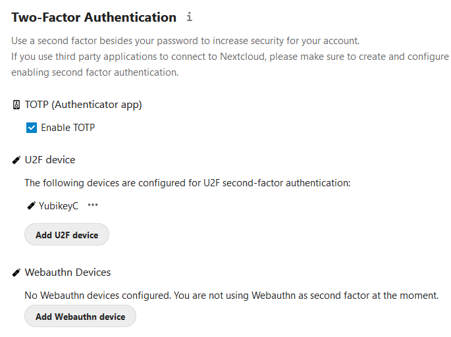Click the "enabling second factor authentication" line
This screenshot has width=451, height=337.
pyautogui.click(x=95, y=72)
